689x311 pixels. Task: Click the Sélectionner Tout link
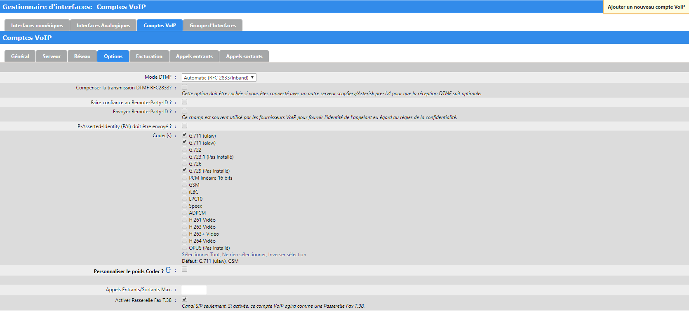click(201, 255)
